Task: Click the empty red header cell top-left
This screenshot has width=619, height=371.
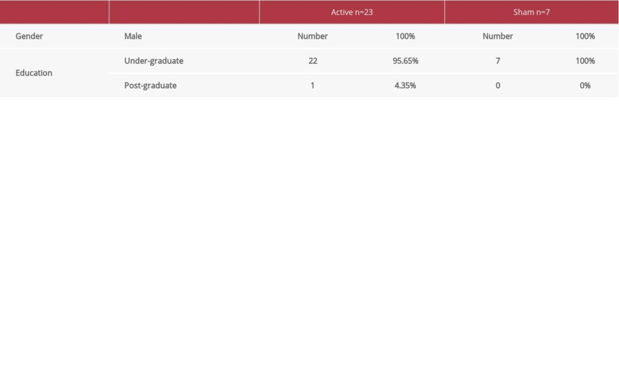Action: coord(54,12)
